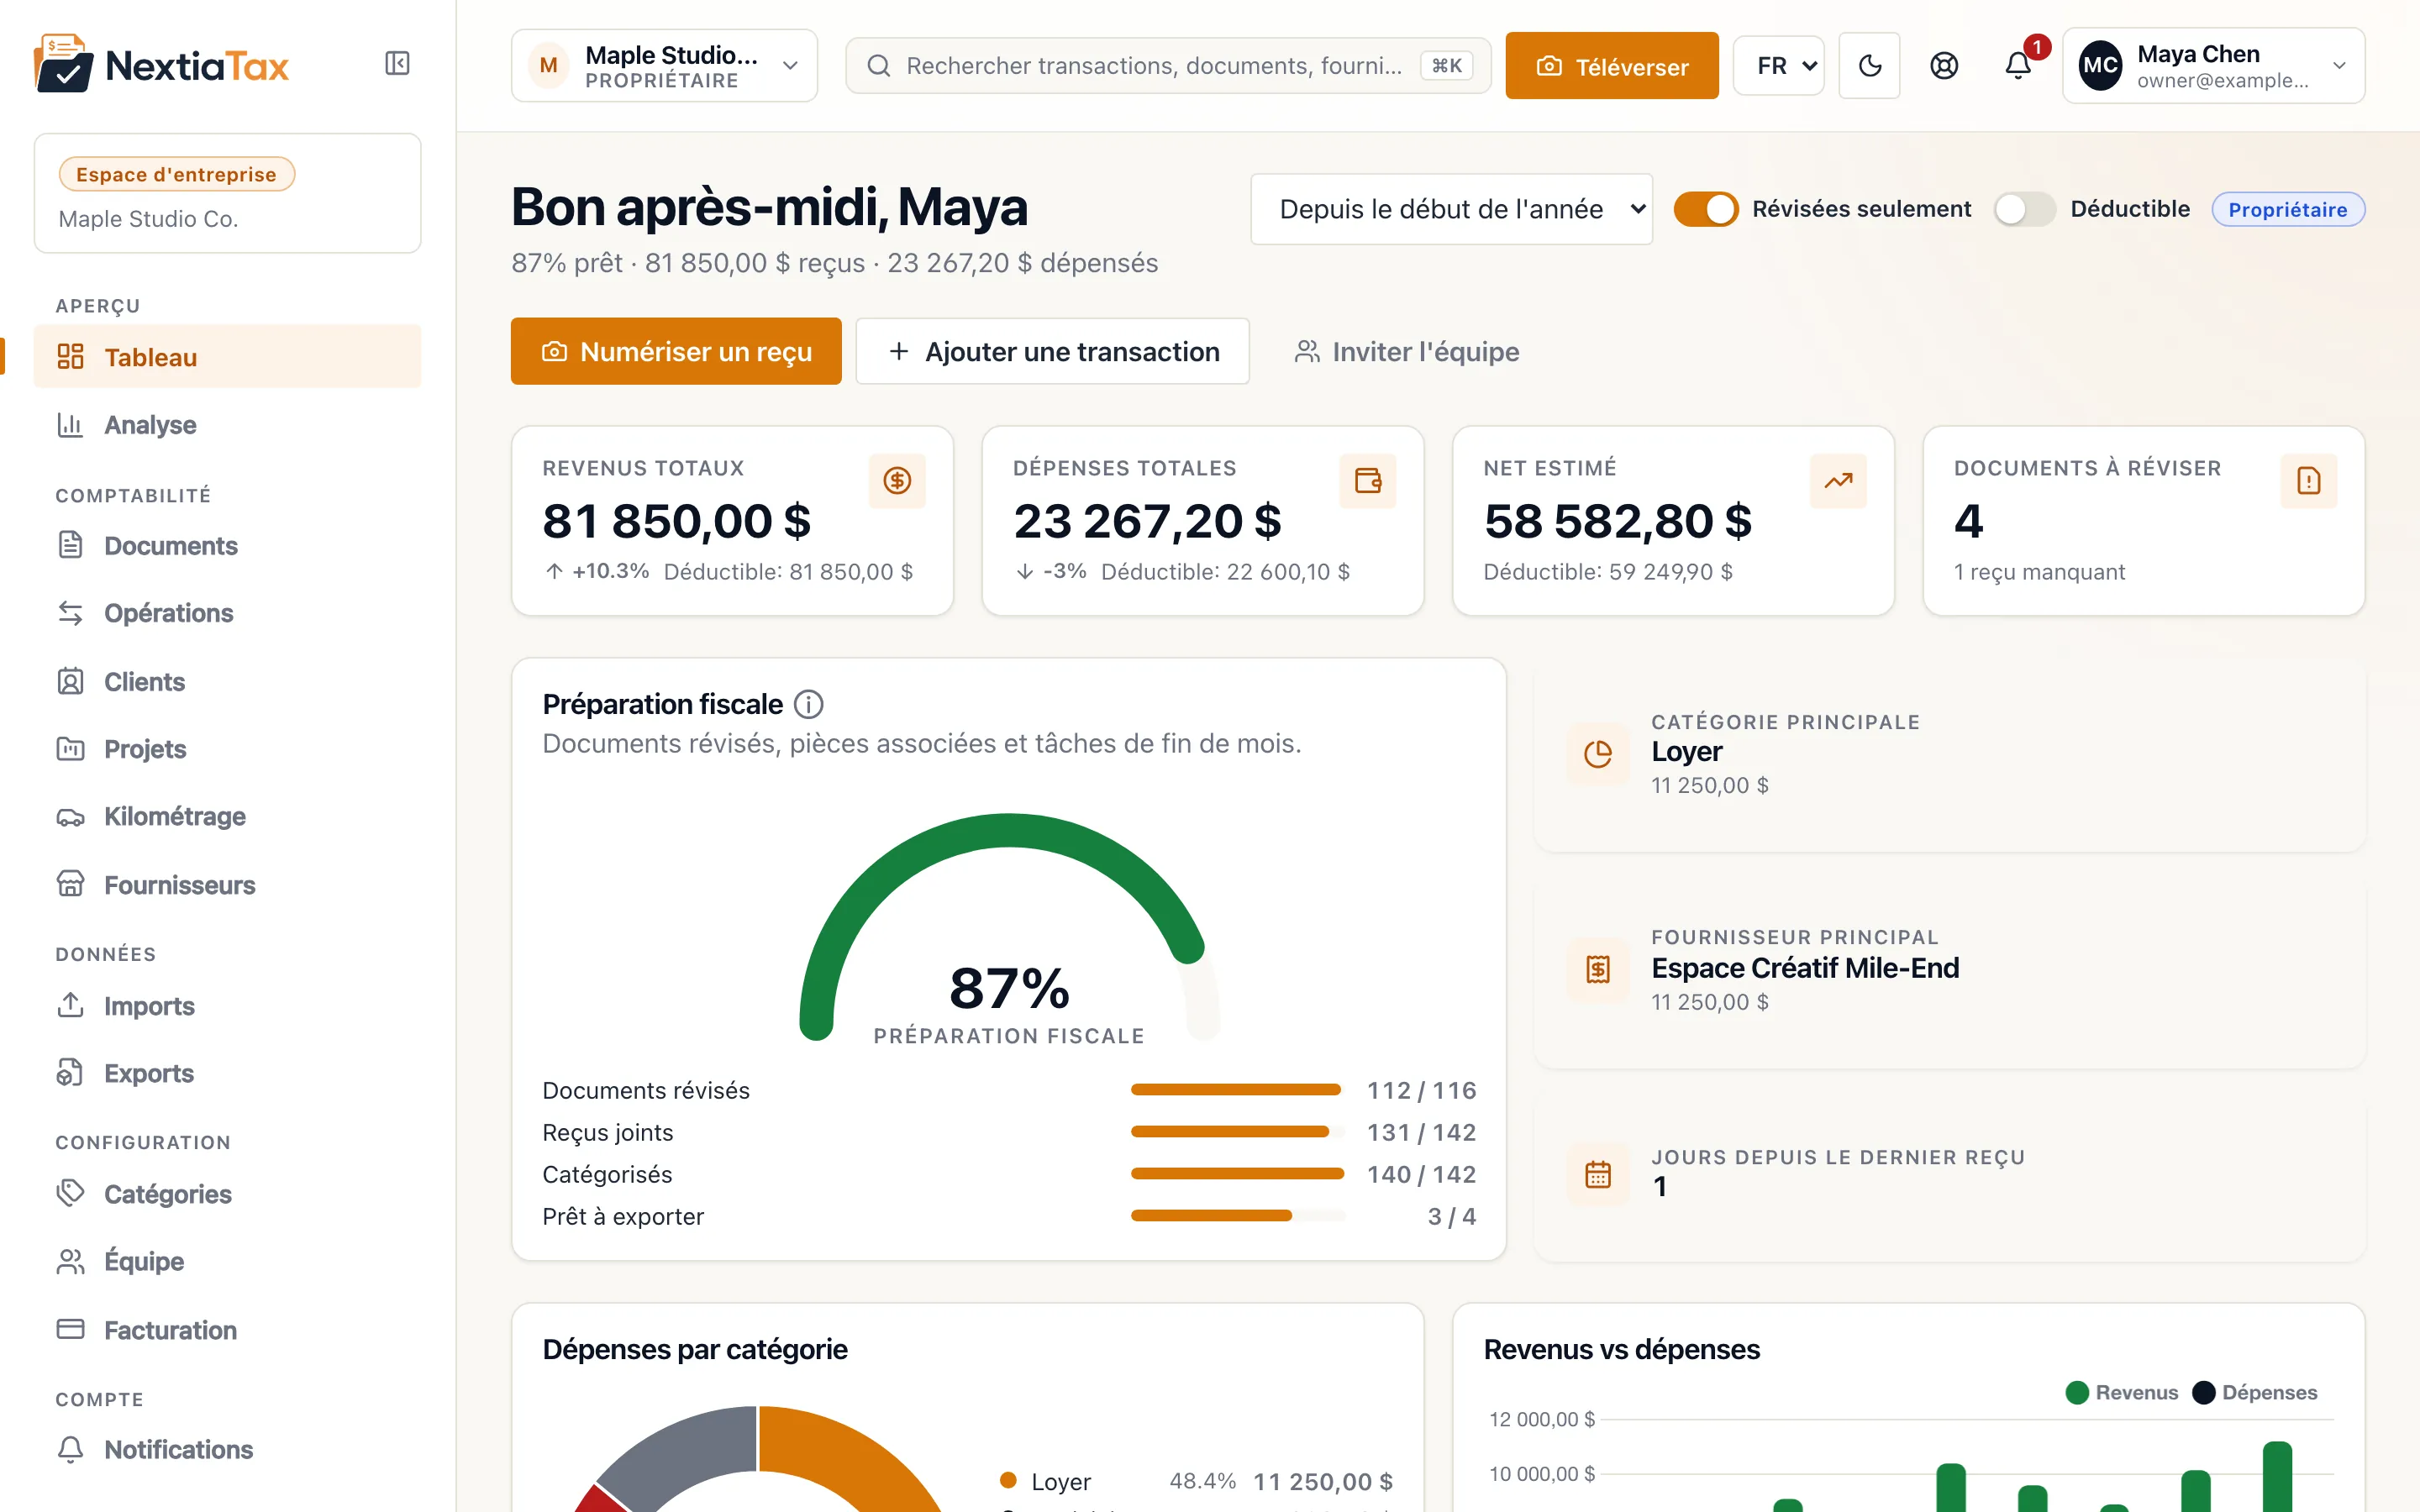
Task: Click the file alert icon on Documents à réviser
Action: click(x=2308, y=481)
